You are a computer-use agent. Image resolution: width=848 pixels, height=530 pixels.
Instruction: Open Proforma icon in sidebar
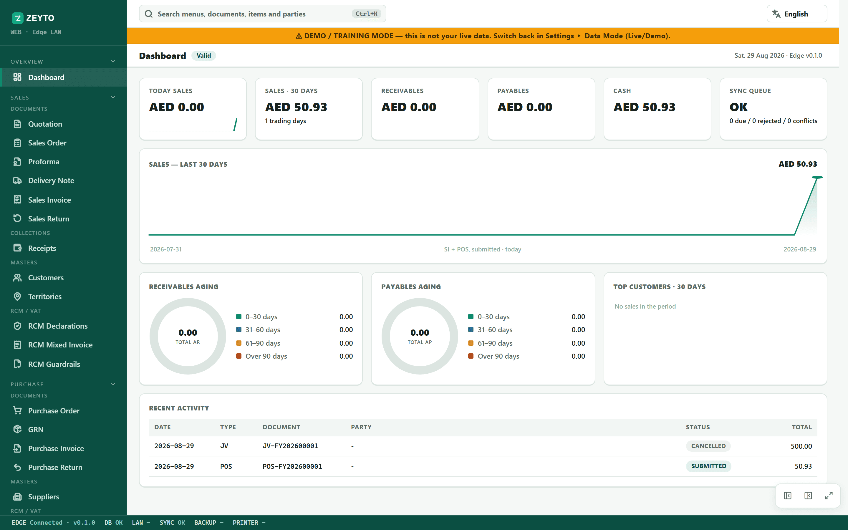pyautogui.click(x=17, y=162)
